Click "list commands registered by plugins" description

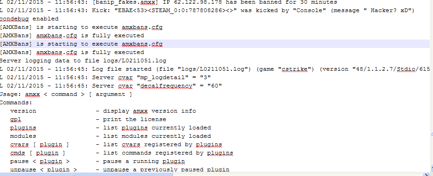point(168,153)
